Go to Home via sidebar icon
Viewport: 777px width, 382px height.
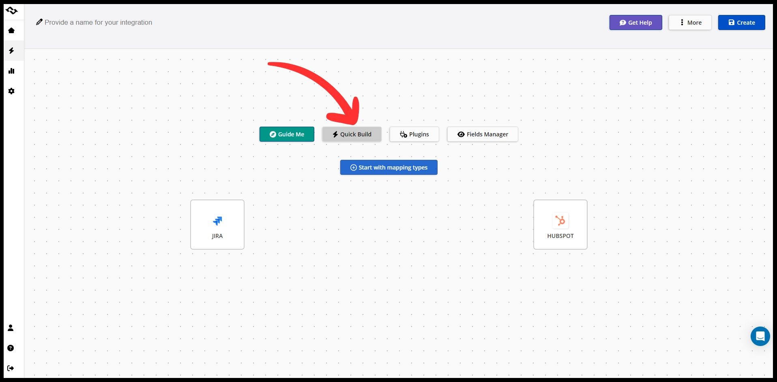pyautogui.click(x=11, y=30)
